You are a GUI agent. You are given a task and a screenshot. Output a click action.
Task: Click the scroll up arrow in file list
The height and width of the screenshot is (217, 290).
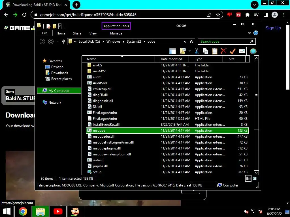click(x=256, y=58)
